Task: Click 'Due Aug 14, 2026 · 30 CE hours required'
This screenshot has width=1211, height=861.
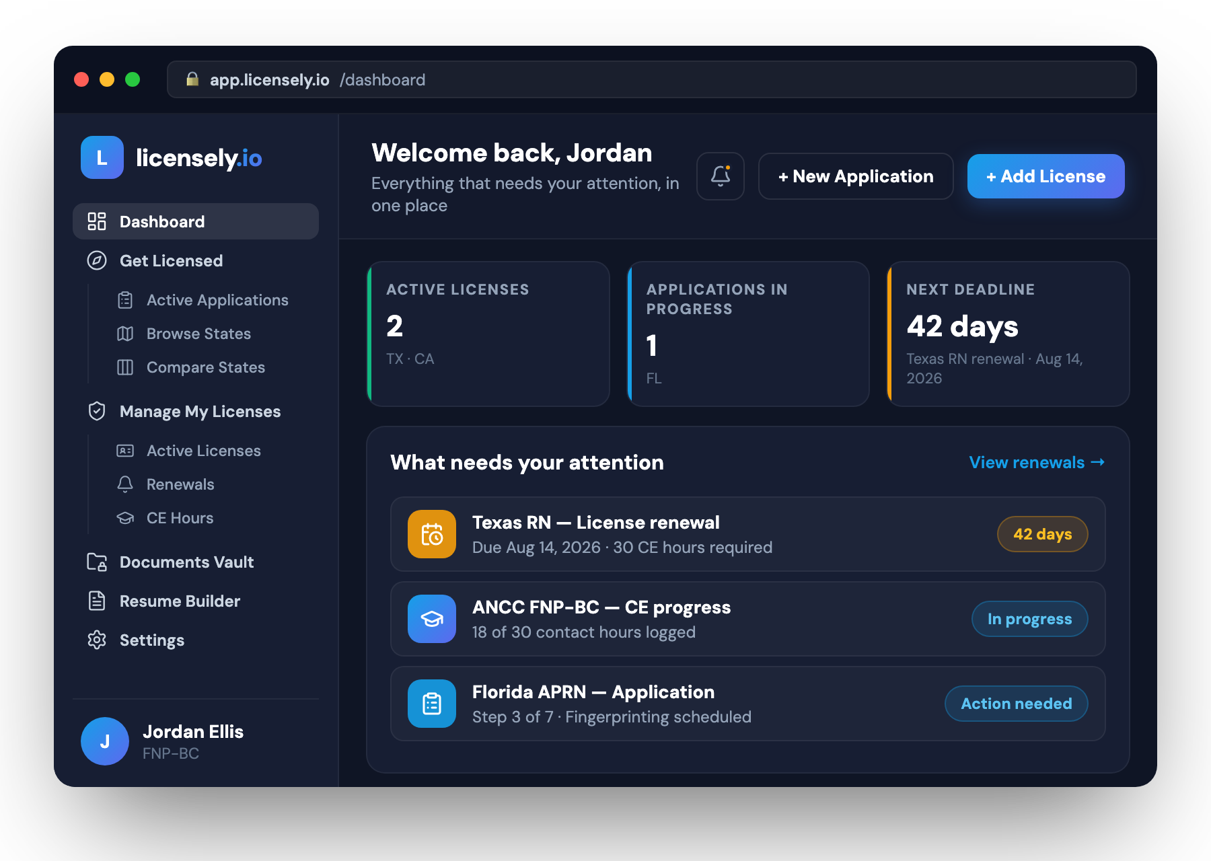Action: tap(622, 548)
